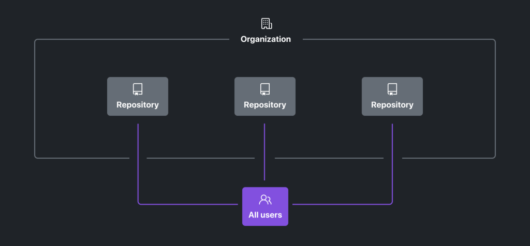Click the Organization border's left vertical edge
Viewport: 530px width, 246px height.
pos(35,98)
